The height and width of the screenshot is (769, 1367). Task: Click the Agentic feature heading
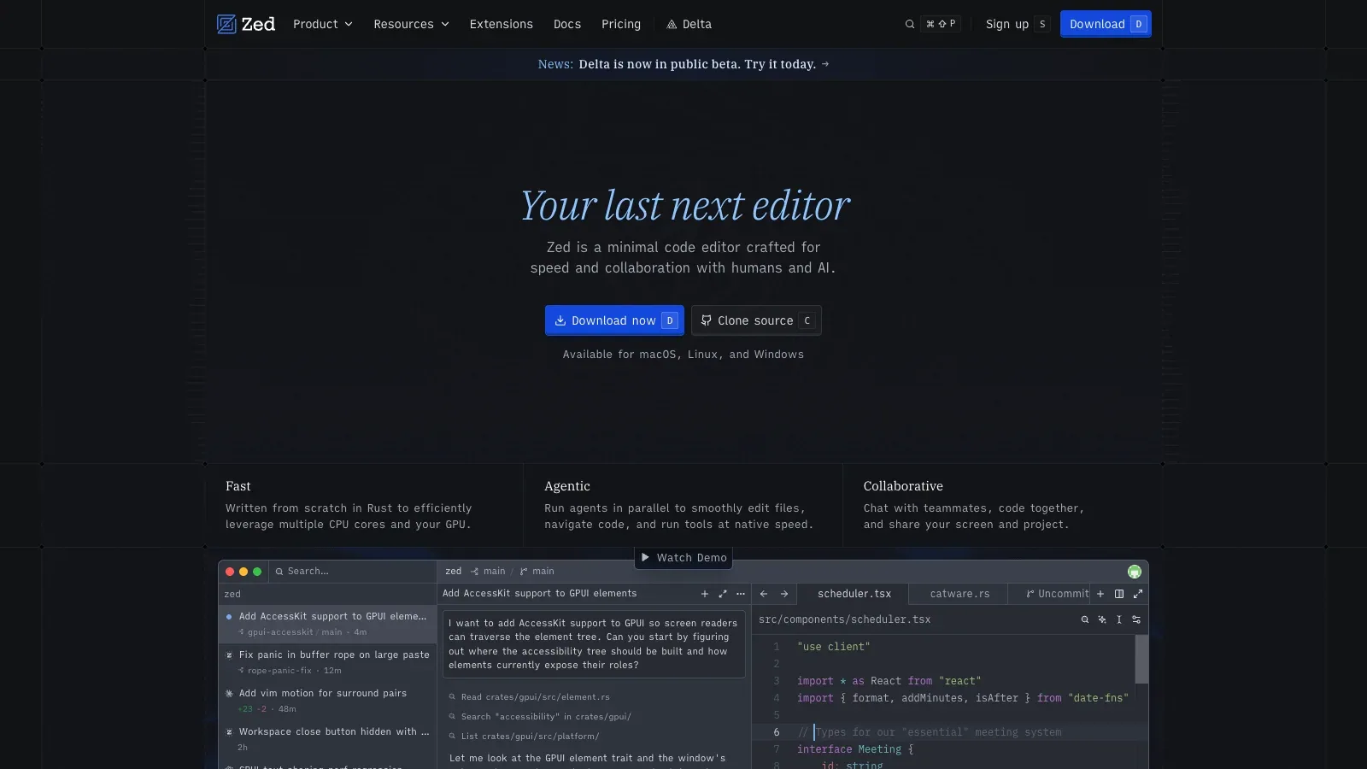click(567, 486)
